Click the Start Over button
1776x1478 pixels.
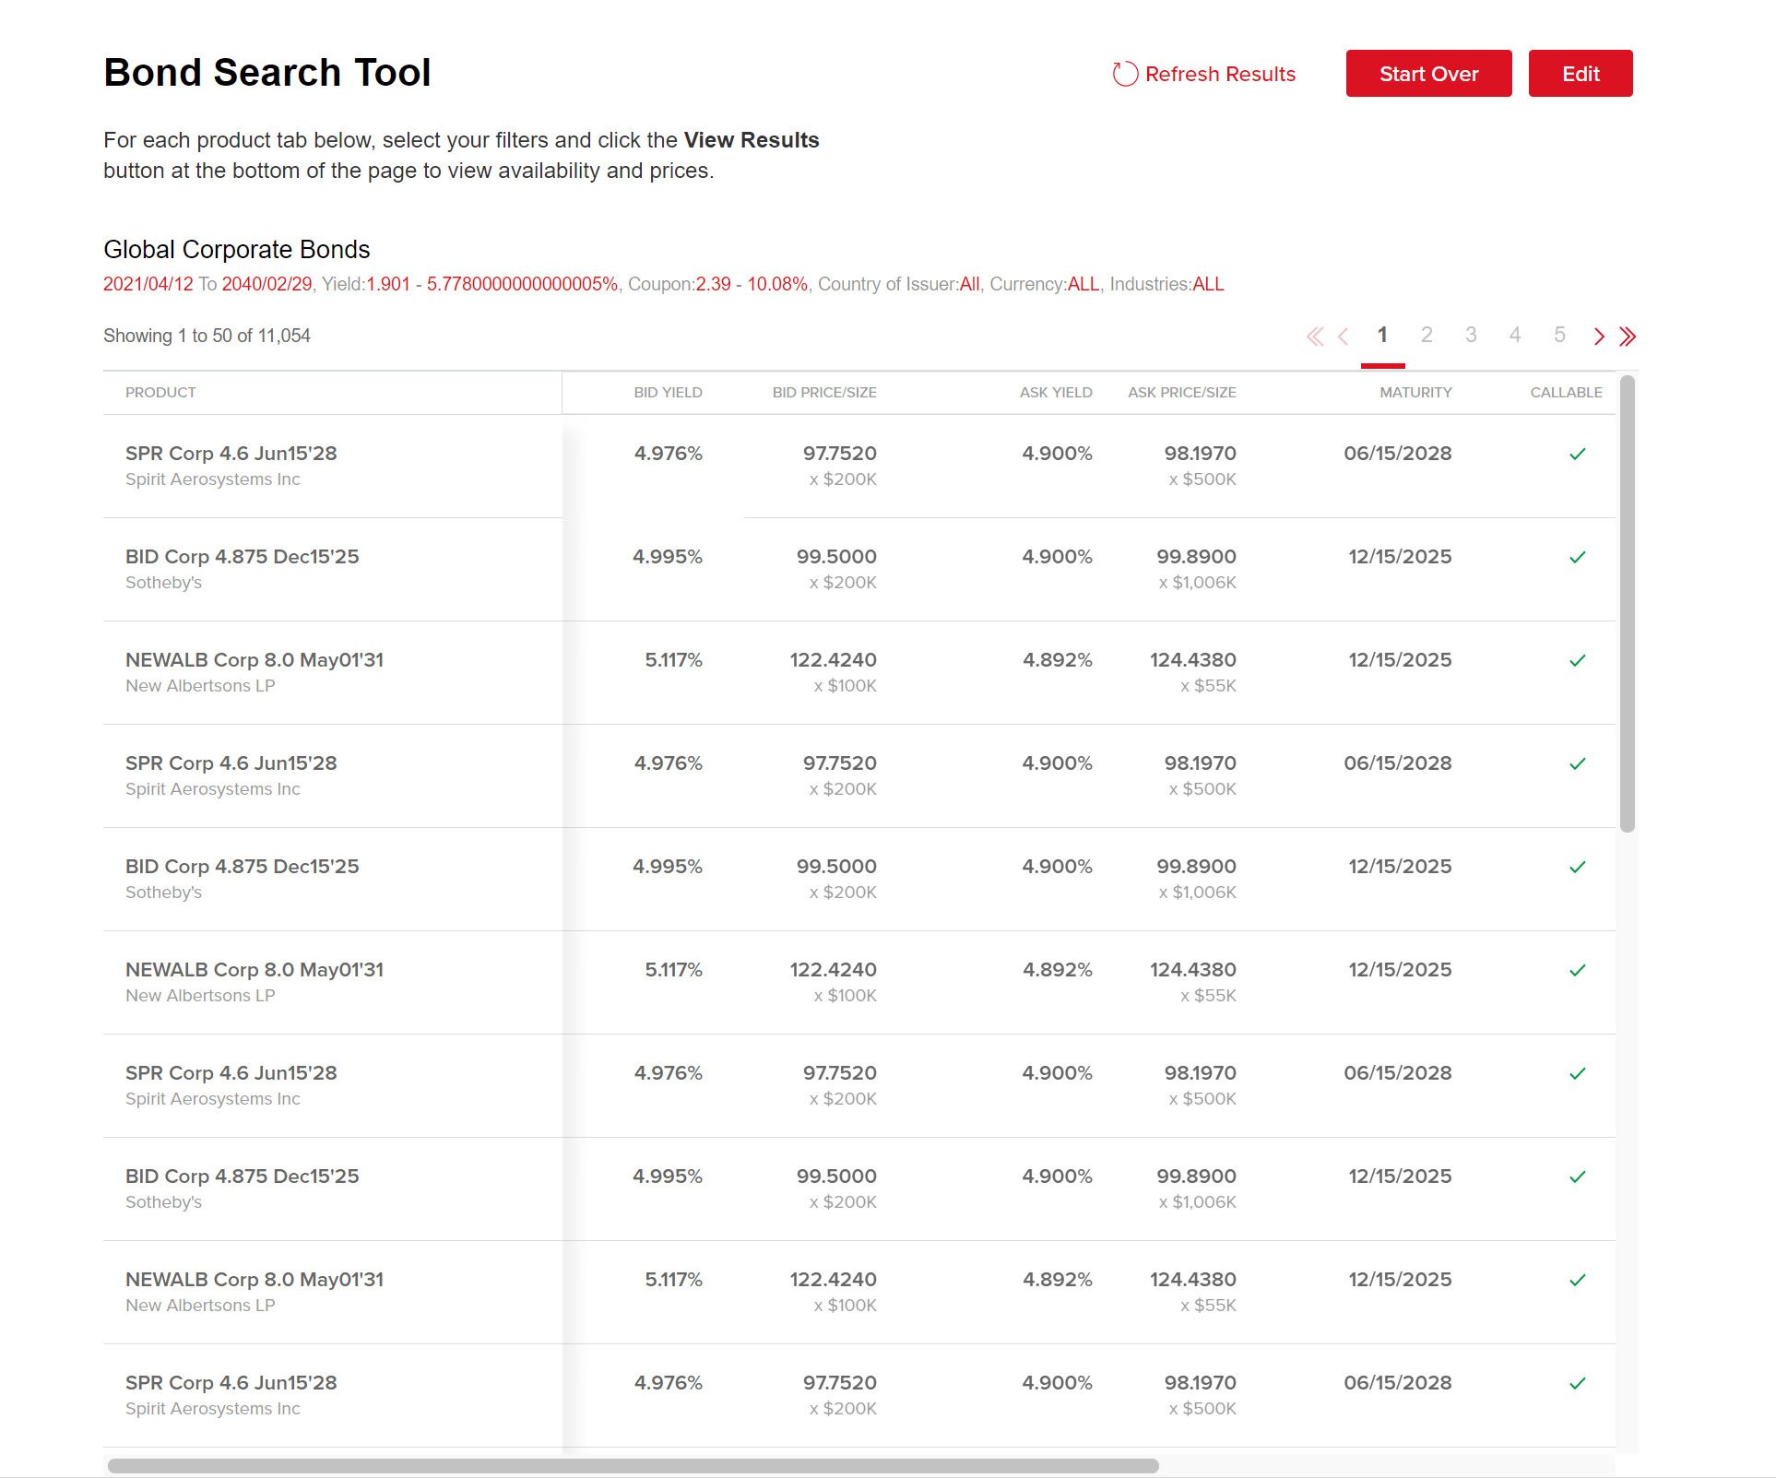pyautogui.click(x=1427, y=74)
